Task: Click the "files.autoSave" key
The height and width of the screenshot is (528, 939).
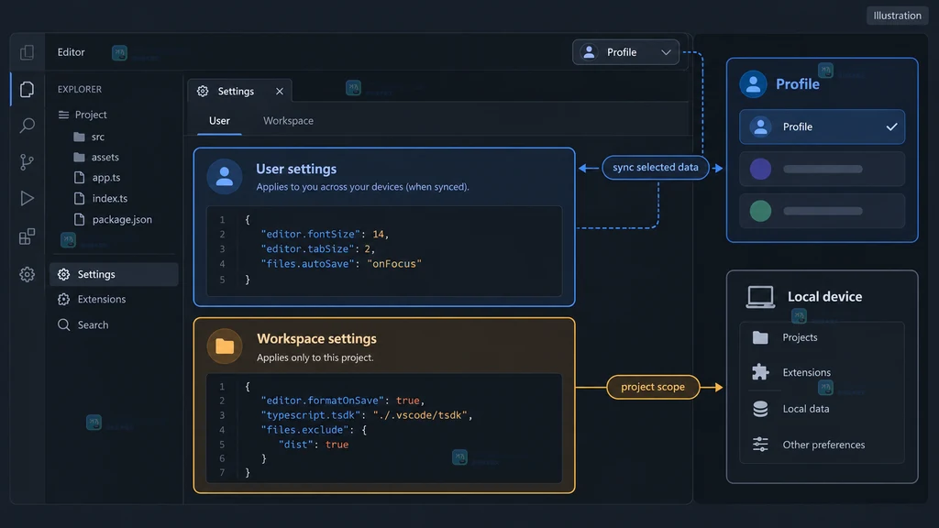Action: 308,263
